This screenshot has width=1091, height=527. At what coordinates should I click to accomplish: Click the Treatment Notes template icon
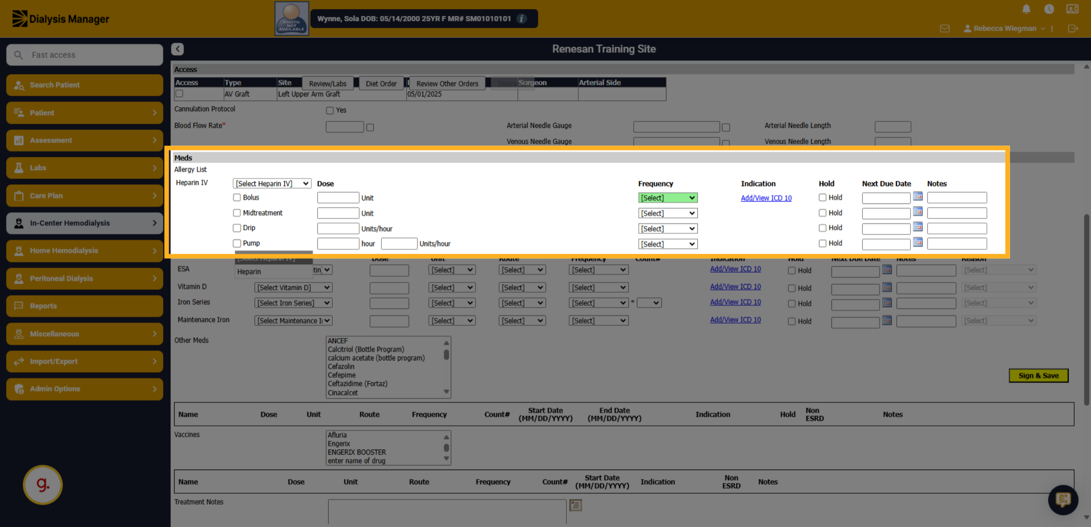pos(576,505)
